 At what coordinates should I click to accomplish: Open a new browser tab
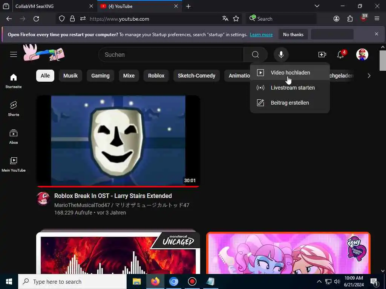pyautogui.click(x=188, y=6)
